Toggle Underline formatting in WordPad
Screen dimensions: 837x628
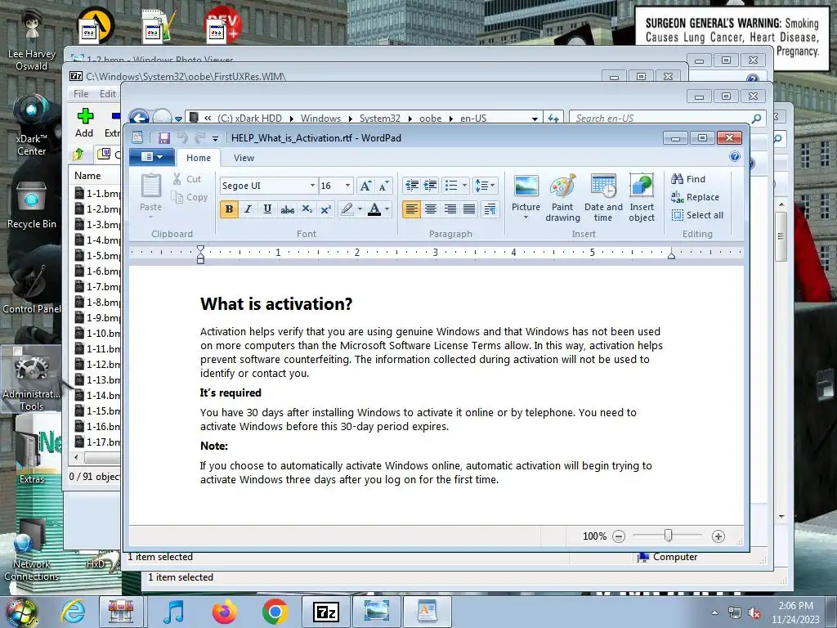[267, 209]
